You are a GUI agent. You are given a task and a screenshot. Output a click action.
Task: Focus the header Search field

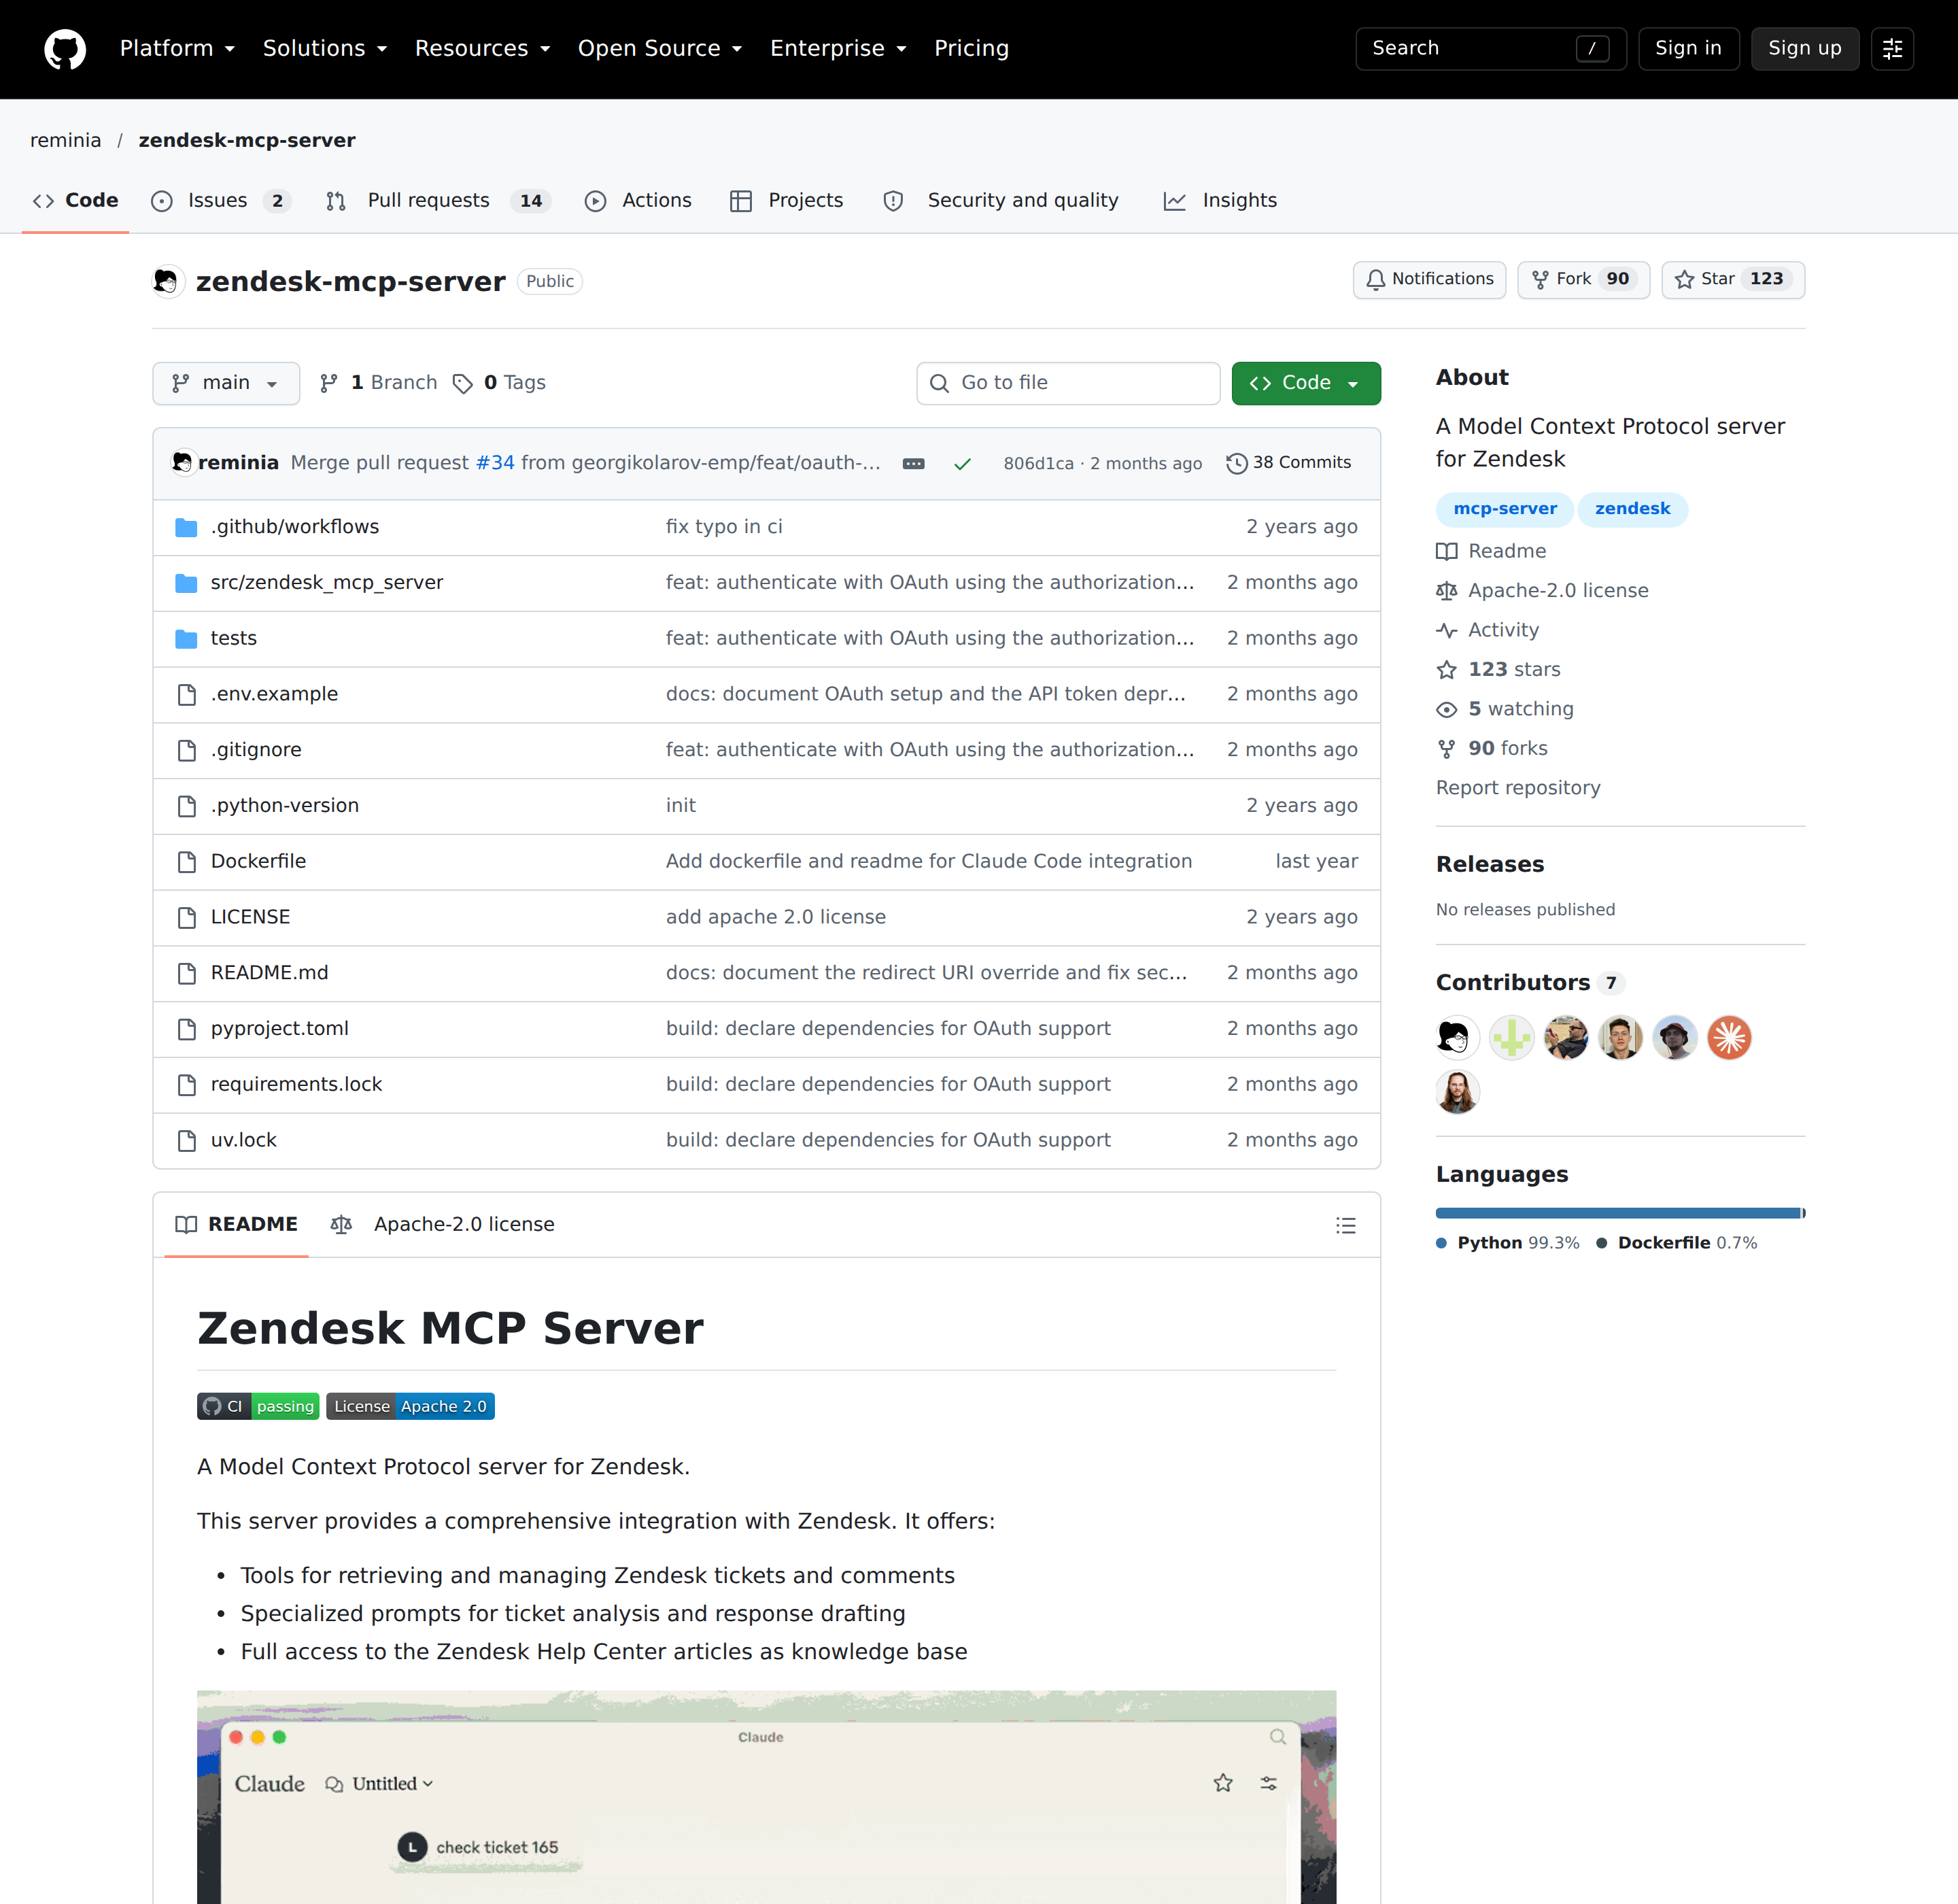1490,49
